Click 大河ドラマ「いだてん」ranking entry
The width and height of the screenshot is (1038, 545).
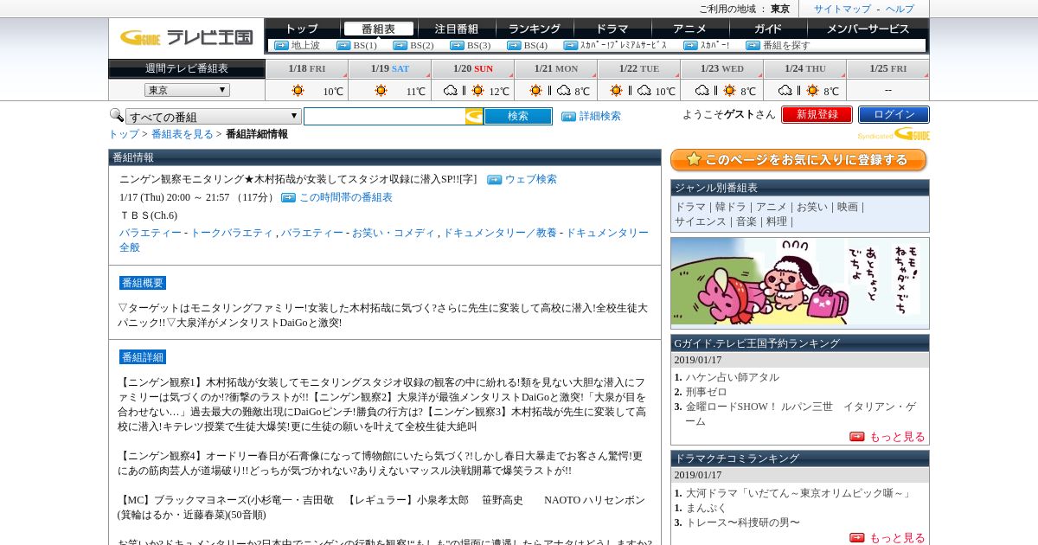click(799, 493)
